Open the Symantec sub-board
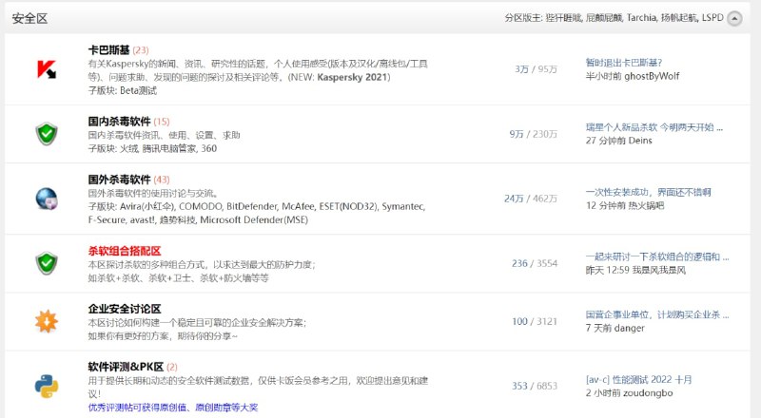 pos(403,206)
